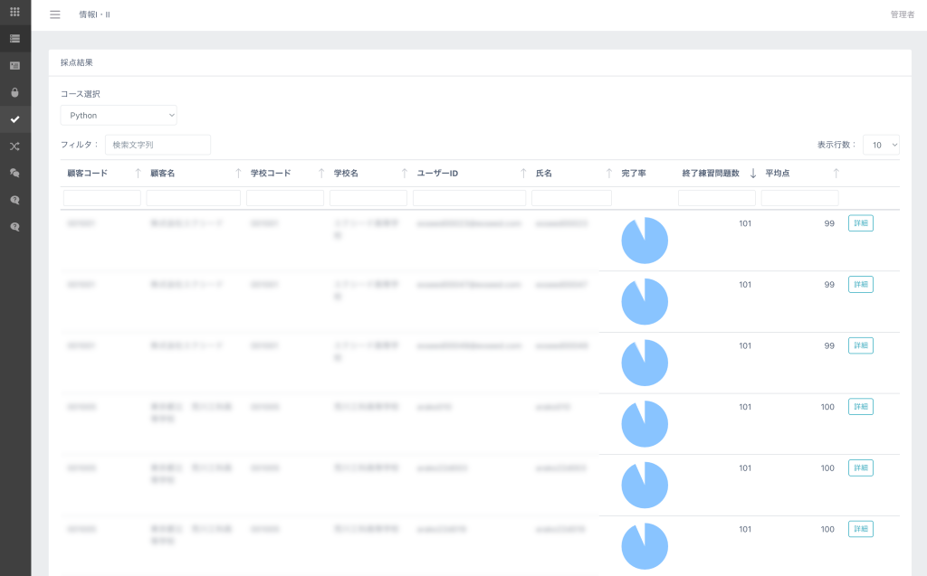
Task: Open the shuffle arrows icon in sidebar
Action: pos(14,146)
